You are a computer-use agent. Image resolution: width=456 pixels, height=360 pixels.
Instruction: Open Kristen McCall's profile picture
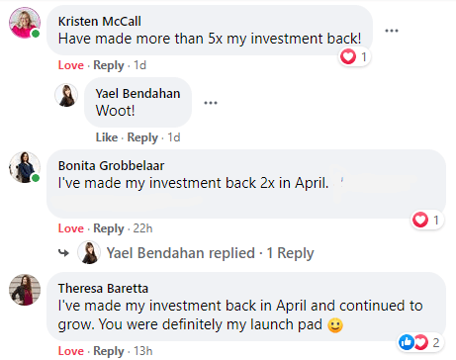pyautogui.click(x=25, y=23)
